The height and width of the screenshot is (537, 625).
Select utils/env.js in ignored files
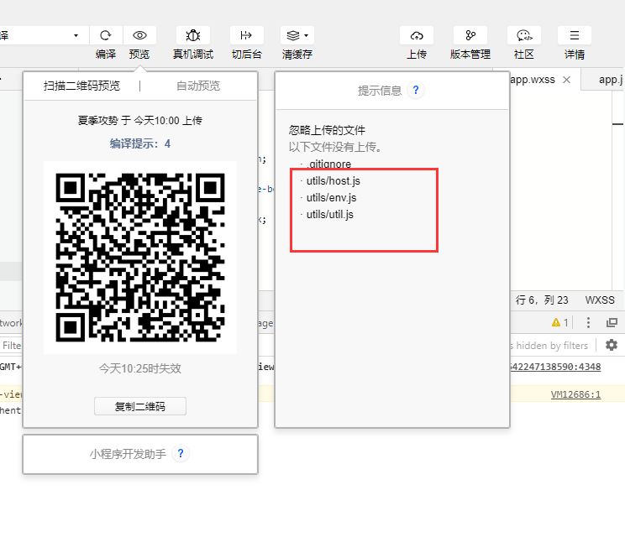331,197
